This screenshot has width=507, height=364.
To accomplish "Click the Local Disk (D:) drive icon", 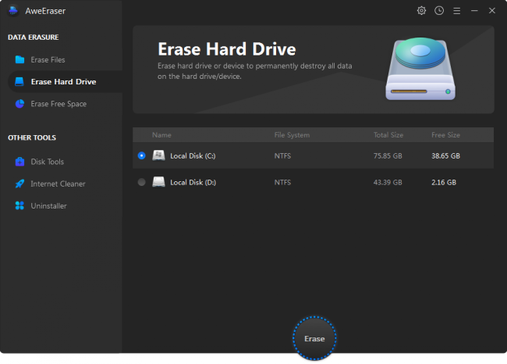I will tap(158, 182).
